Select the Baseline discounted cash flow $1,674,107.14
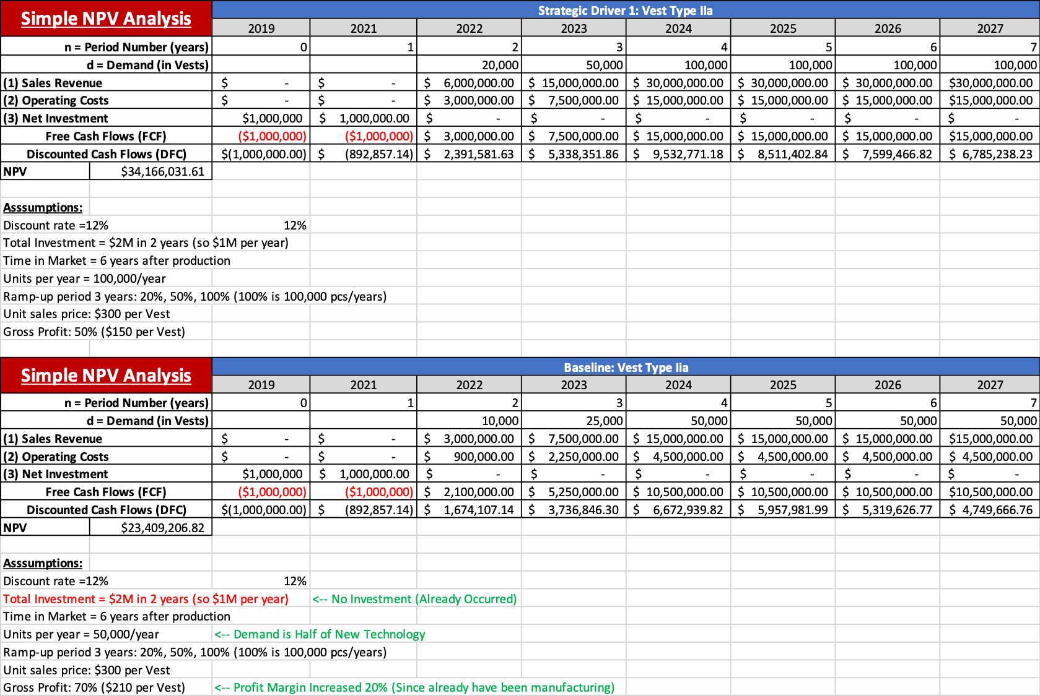Viewport: 1040px width, 696px height. pyautogui.click(x=469, y=510)
